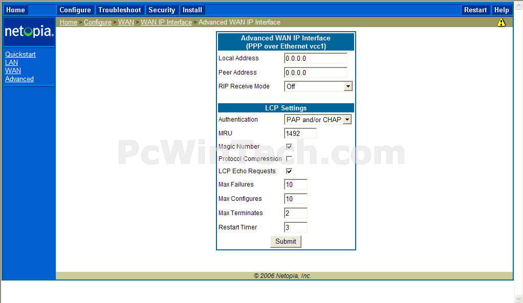Click the Restart menu button

475,10
